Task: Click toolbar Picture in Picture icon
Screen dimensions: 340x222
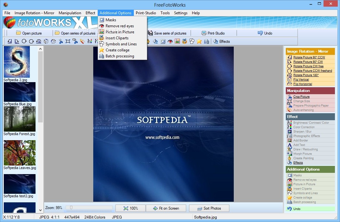Action: [177, 42]
